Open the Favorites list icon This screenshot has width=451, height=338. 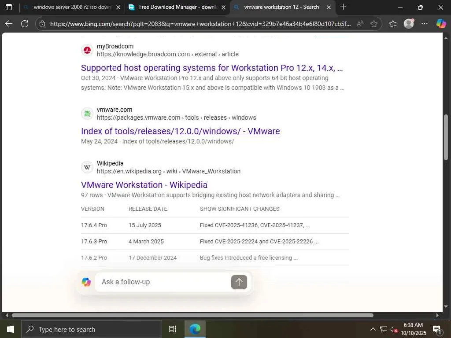point(393,24)
